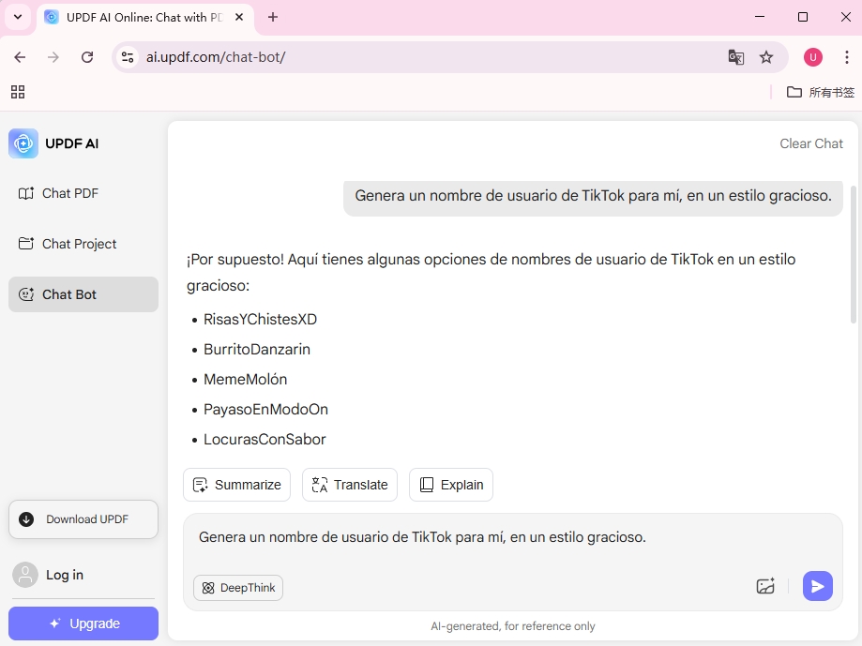Focus the chat message input field
Screen dimensions: 862x646
(x=512, y=537)
